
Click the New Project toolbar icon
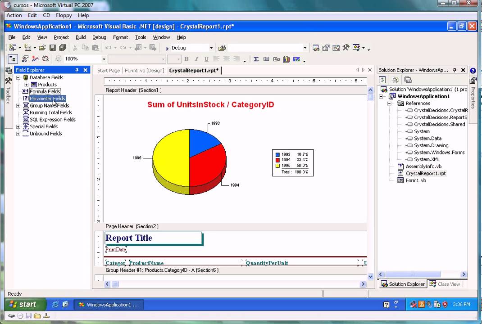coord(12,48)
